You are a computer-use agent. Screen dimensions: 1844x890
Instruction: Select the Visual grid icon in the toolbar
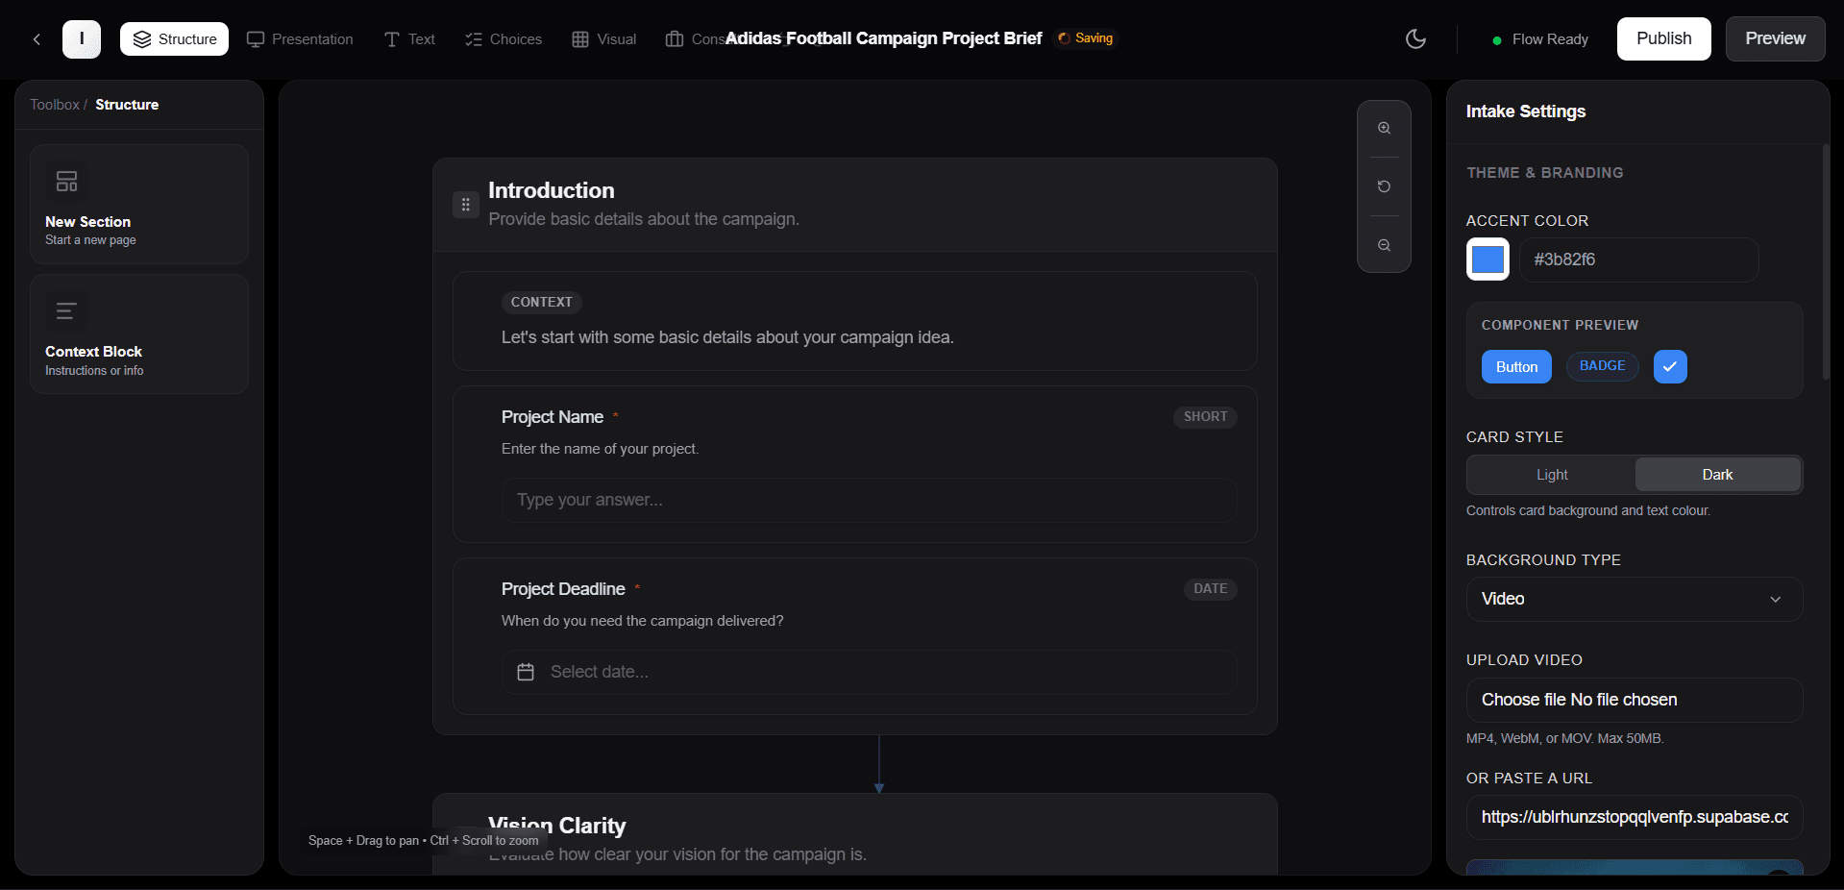click(579, 38)
